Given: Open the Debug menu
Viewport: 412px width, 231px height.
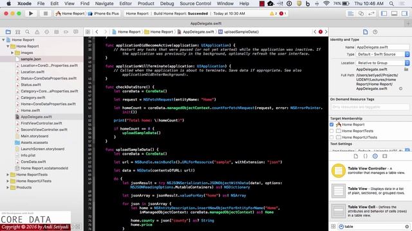Looking at the screenshot, I should pos(167,3).
